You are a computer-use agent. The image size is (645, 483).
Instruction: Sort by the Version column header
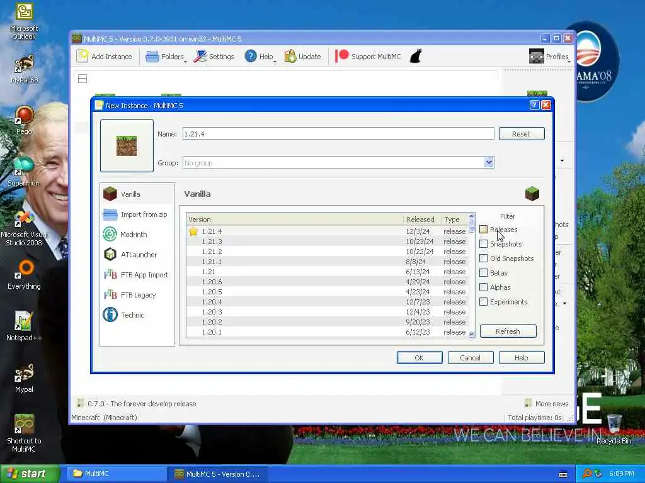coord(295,219)
